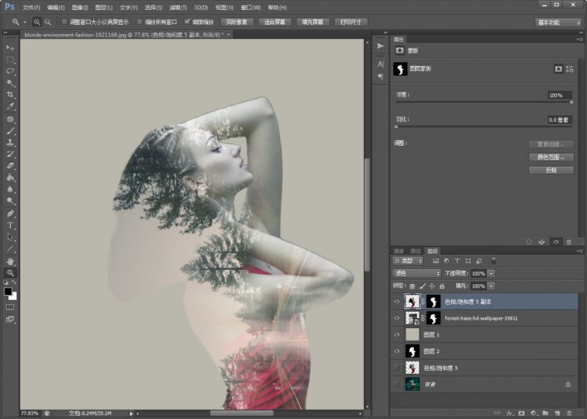
Task: Select the Lasso tool
Action: pyautogui.click(x=11, y=72)
